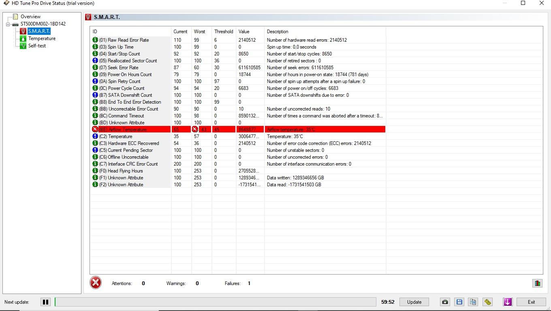Open the Temperature tree item

click(42, 38)
